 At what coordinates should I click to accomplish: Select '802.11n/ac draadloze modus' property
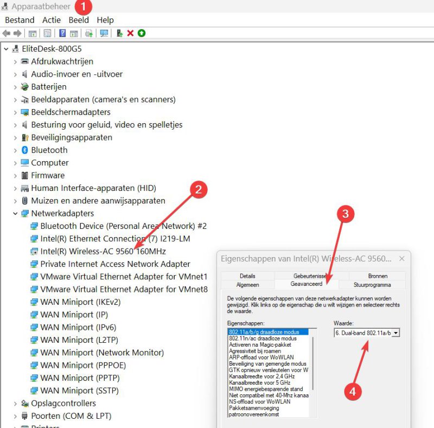click(x=263, y=338)
